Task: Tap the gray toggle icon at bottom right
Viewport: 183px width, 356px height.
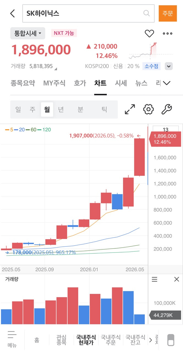Action: pyautogui.click(x=171, y=340)
